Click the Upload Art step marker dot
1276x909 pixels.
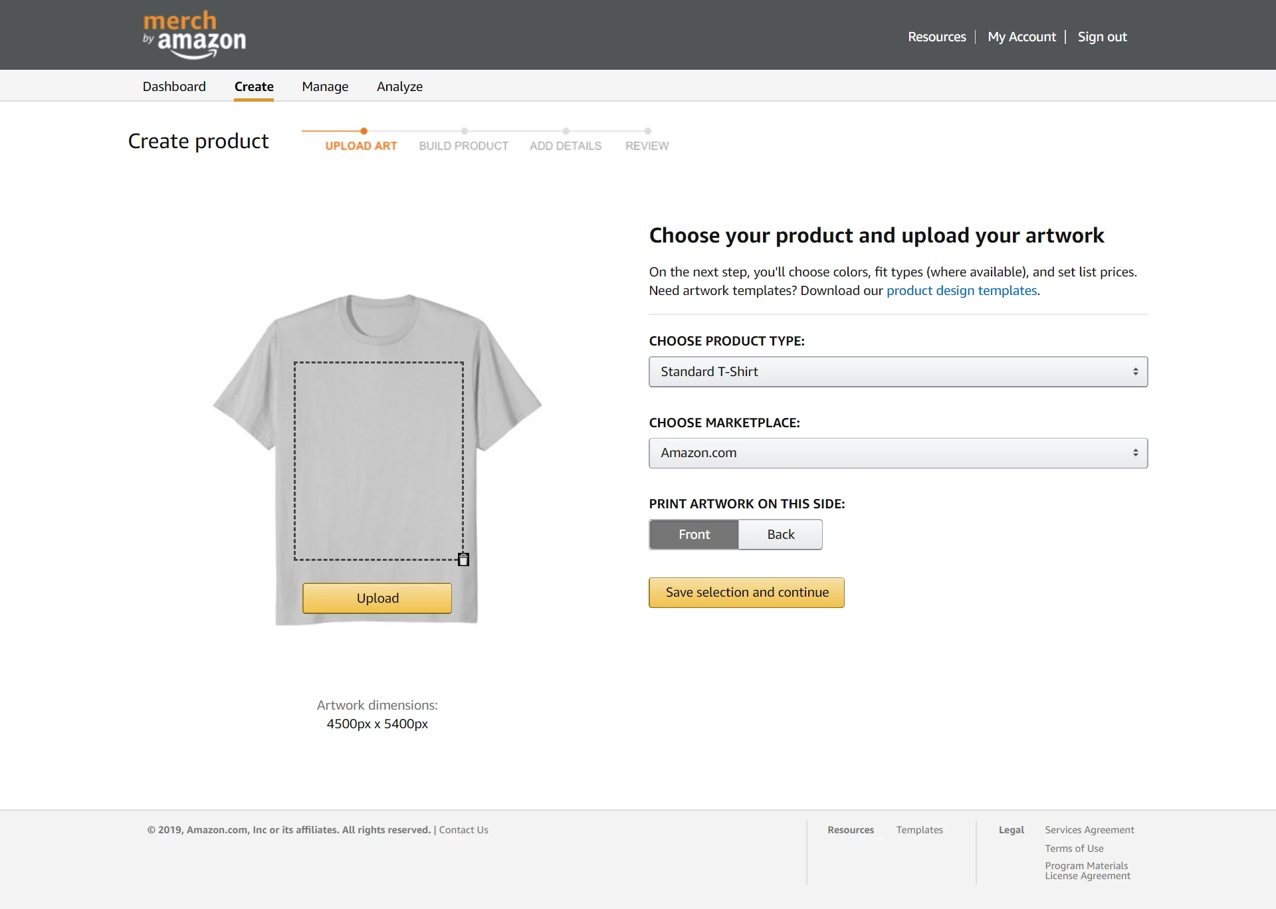click(x=364, y=131)
